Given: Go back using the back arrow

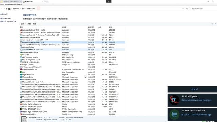Looking at the screenshot, I should click(x=1, y=9).
